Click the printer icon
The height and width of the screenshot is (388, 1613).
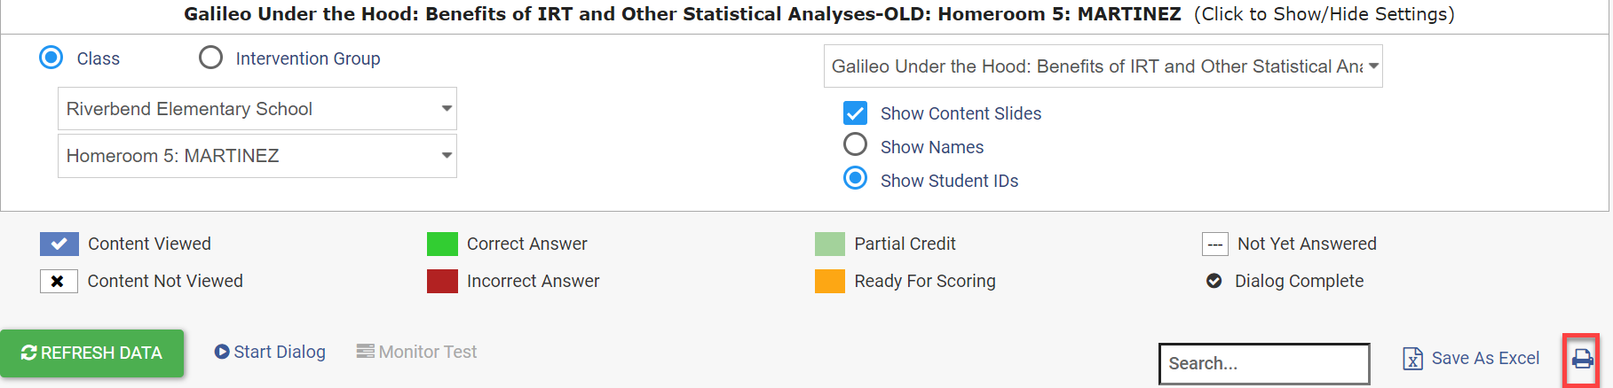click(1582, 359)
